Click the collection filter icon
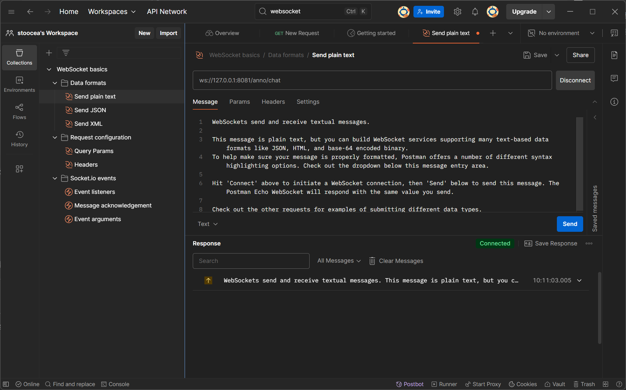 (x=66, y=53)
